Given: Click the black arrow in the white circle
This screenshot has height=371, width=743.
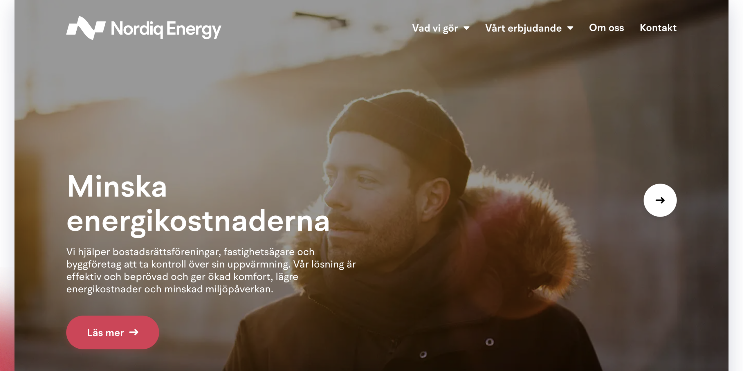Looking at the screenshot, I should pyautogui.click(x=660, y=200).
